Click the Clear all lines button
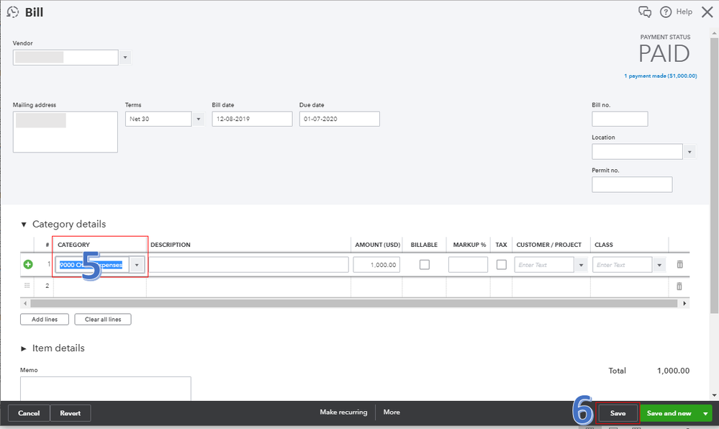 103,320
